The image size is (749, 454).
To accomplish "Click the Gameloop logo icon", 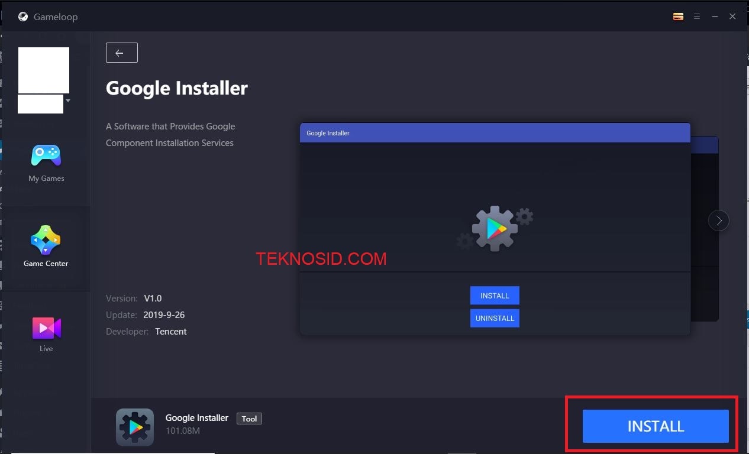I will click(23, 17).
